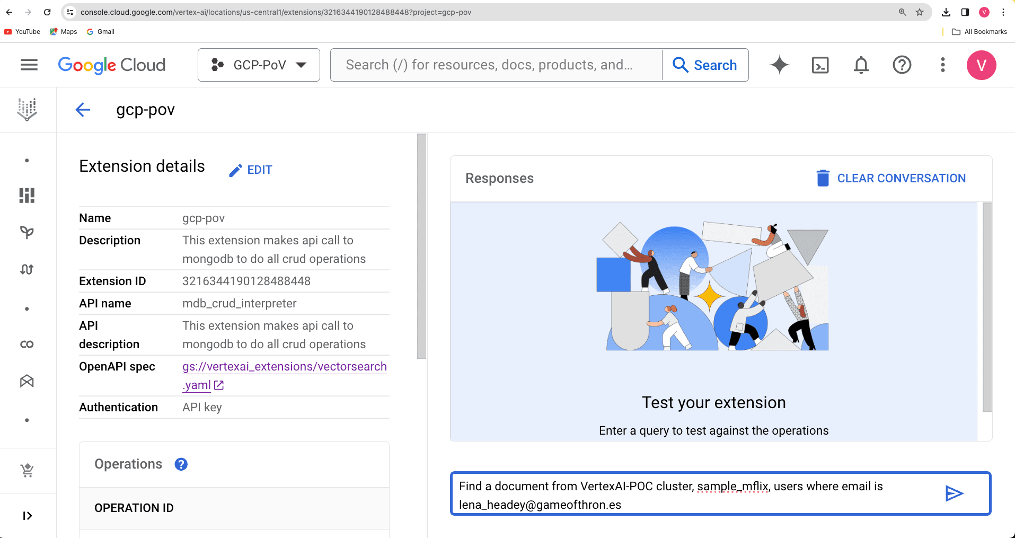Click CLEAR CONVERSATION button

pyautogui.click(x=891, y=179)
